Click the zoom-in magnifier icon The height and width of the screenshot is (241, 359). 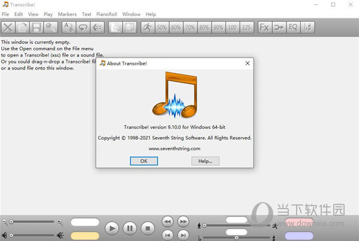[x=60, y=222]
